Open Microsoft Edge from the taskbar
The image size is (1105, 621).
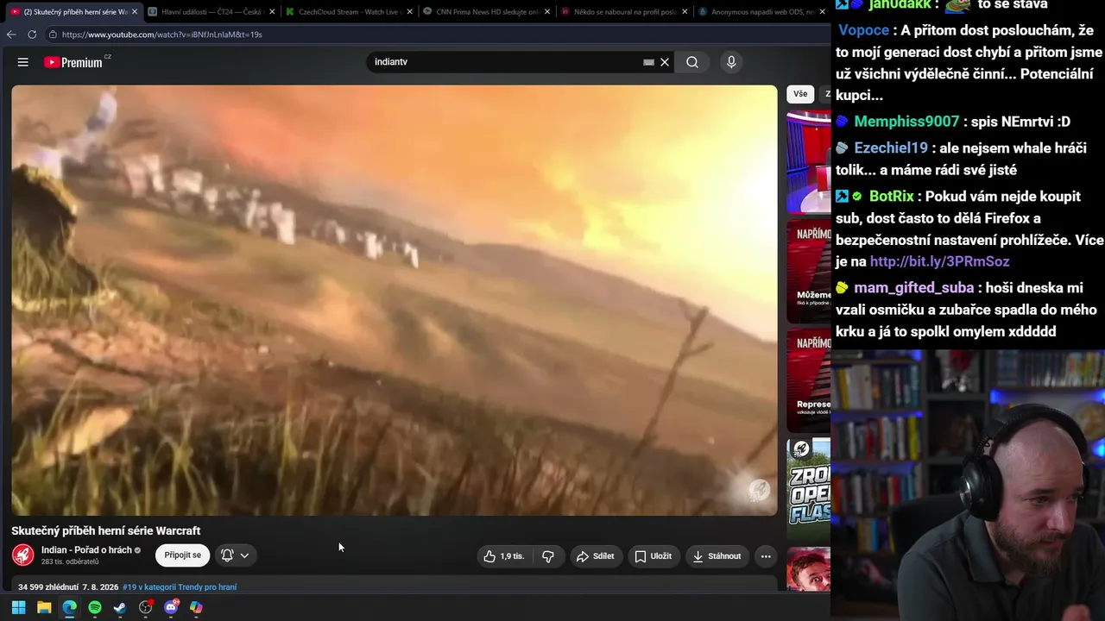pos(69,607)
